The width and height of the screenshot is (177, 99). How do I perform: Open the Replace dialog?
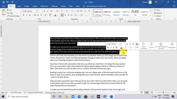click(x=158, y=13)
